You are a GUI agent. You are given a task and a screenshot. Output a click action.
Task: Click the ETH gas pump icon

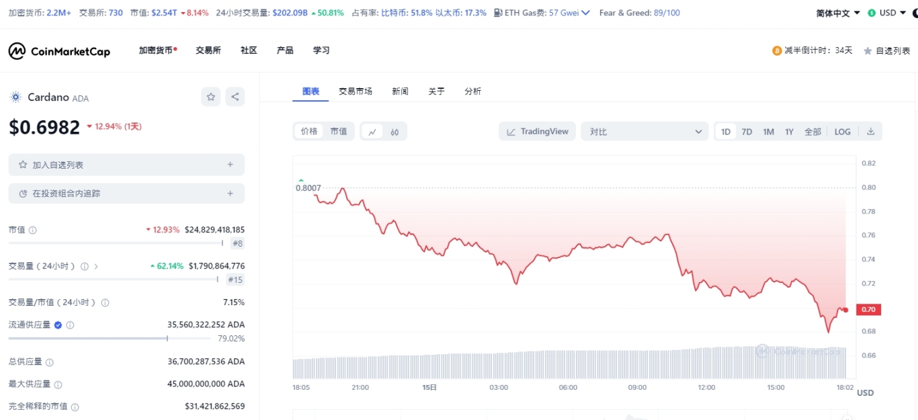click(x=497, y=13)
